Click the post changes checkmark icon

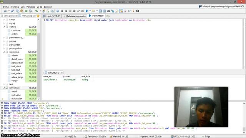pyautogui.click(x=78, y=11)
